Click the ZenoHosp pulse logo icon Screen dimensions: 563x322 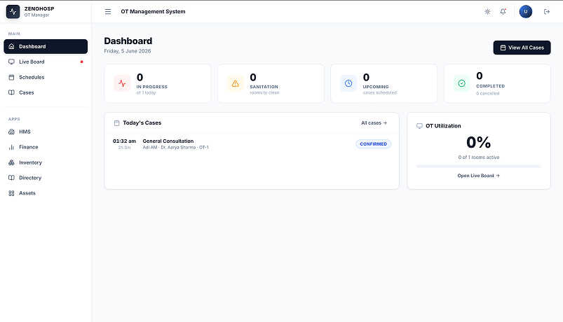(13, 11)
